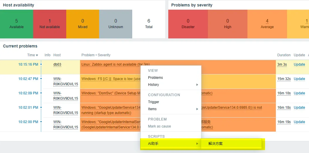
Task: Select Problems in the context menu
Action: click(155, 78)
